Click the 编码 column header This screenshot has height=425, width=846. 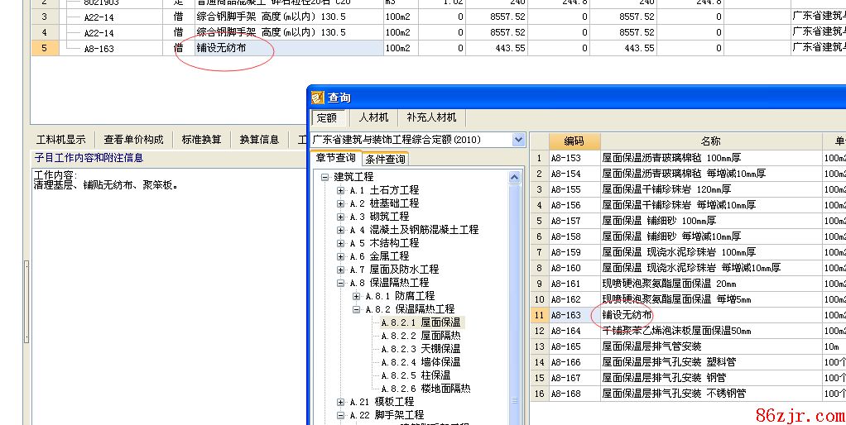click(x=574, y=141)
